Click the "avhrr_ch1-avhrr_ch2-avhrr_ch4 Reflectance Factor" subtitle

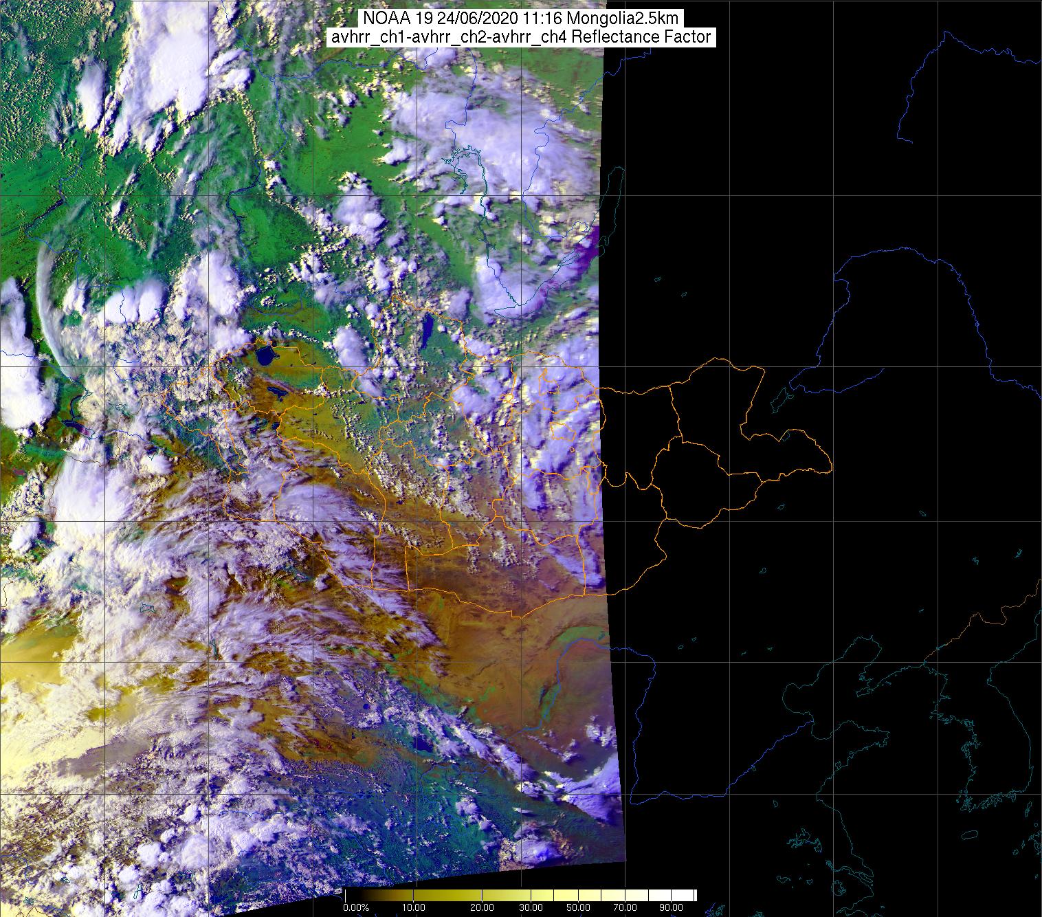point(520,37)
